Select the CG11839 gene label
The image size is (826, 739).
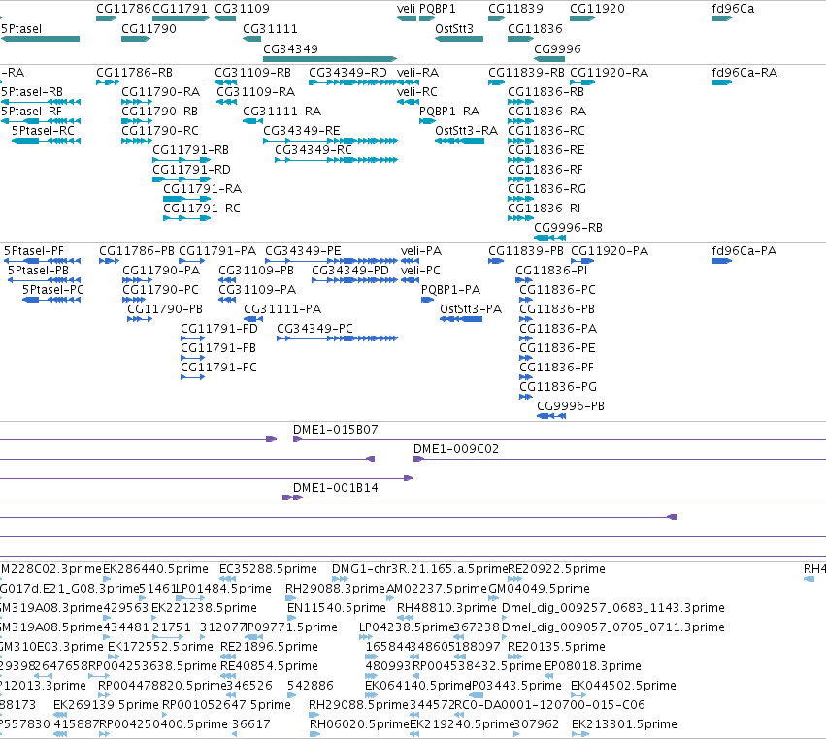click(515, 9)
